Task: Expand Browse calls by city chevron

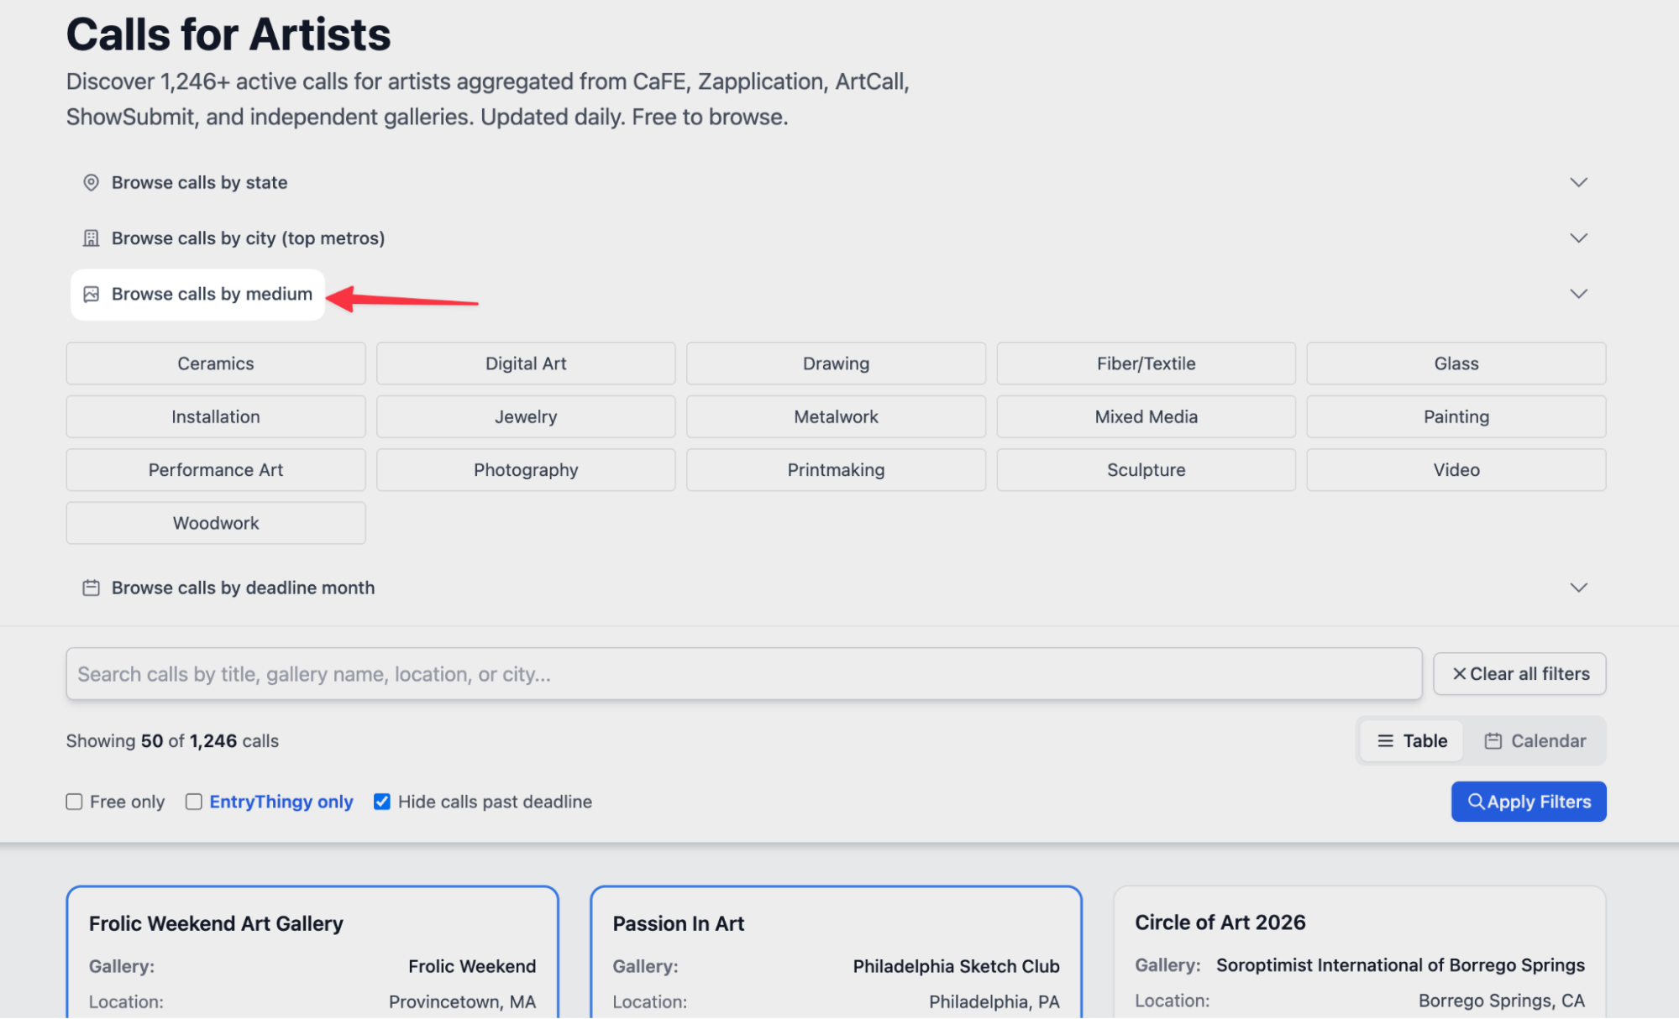Action: click(1578, 238)
